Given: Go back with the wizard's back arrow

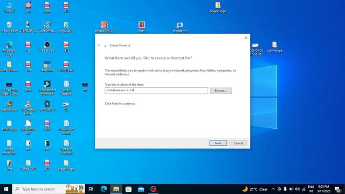Looking at the screenshot, I should pos(99,45).
